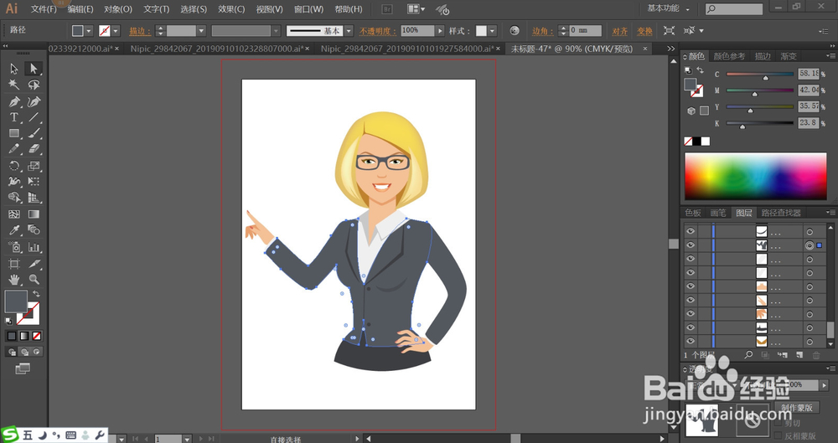Switch to the 路径查找器 tab
This screenshot has width=838, height=443.
[x=781, y=213]
